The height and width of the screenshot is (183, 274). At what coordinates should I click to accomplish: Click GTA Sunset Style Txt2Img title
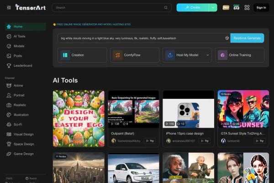[x=243, y=134]
